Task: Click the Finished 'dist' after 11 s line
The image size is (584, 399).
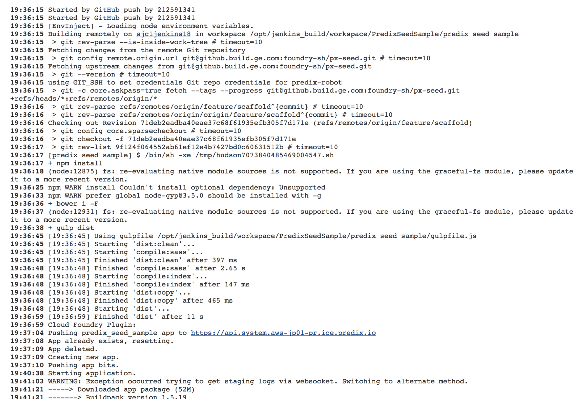Action: tap(107, 317)
